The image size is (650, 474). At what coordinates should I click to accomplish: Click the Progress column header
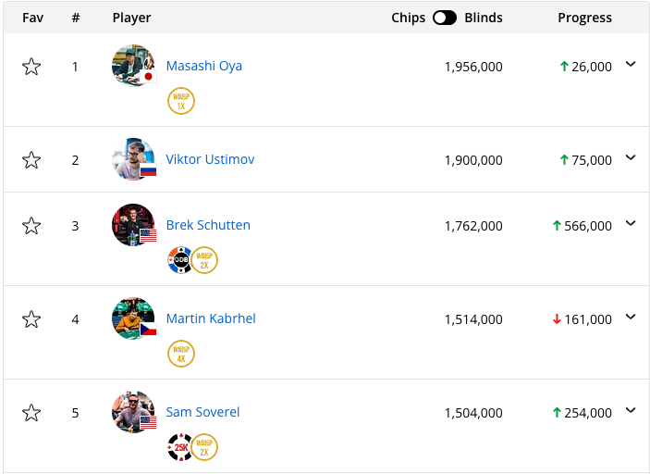pos(584,18)
